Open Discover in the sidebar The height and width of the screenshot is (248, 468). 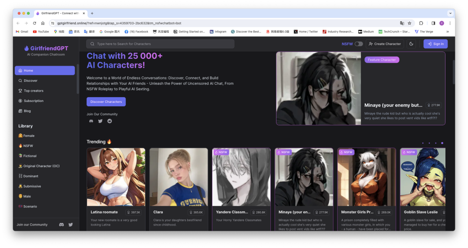[30, 80]
